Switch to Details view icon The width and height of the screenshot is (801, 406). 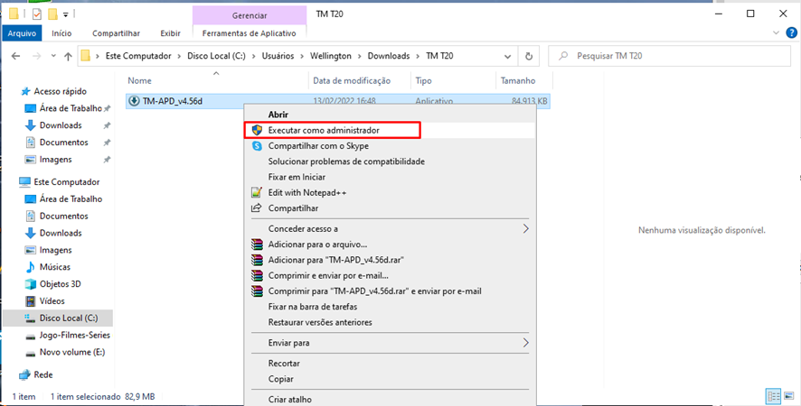click(x=773, y=396)
